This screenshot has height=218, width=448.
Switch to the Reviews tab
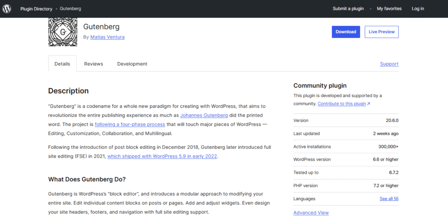[x=94, y=64]
